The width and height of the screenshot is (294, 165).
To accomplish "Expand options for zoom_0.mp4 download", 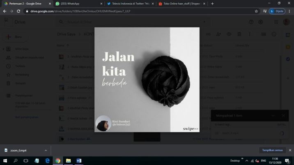I will tap(46, 151).
